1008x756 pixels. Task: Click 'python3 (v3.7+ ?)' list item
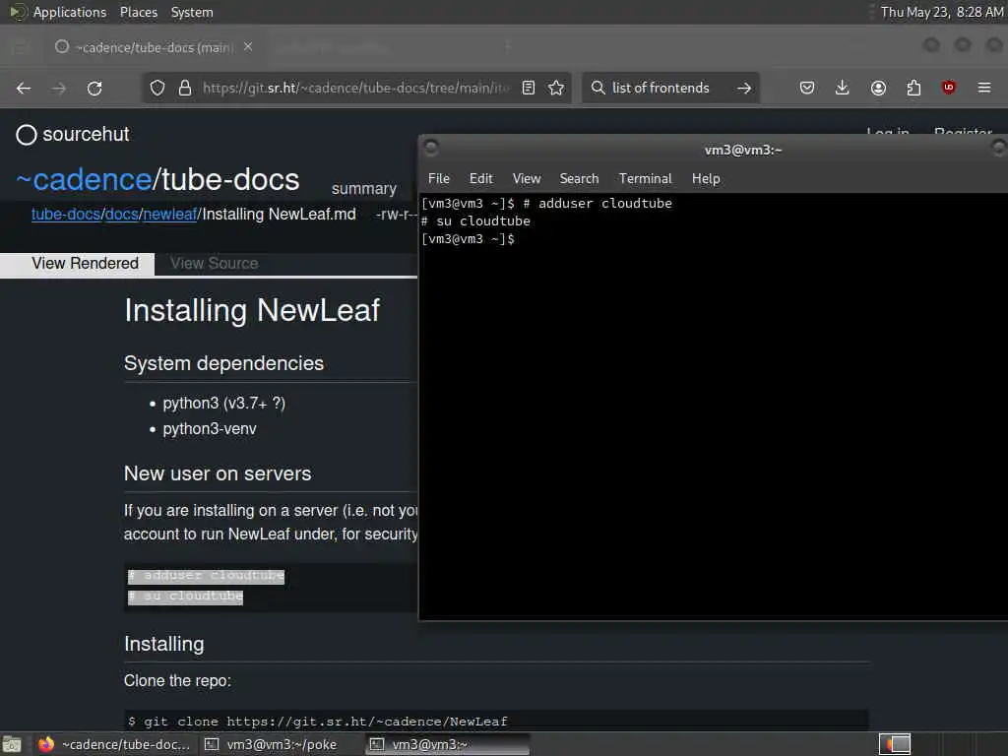point(223,404)
